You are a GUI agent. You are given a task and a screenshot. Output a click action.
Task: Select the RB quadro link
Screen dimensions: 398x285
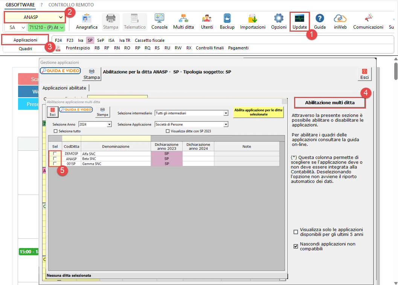pyautogui.click(x=97, y=48)
